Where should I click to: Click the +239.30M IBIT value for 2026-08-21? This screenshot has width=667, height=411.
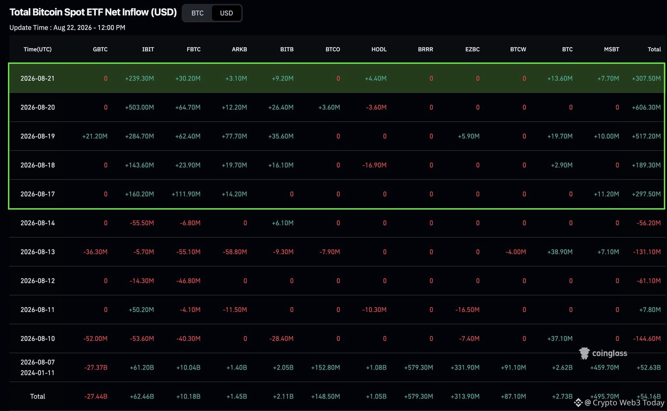[139, 78]
